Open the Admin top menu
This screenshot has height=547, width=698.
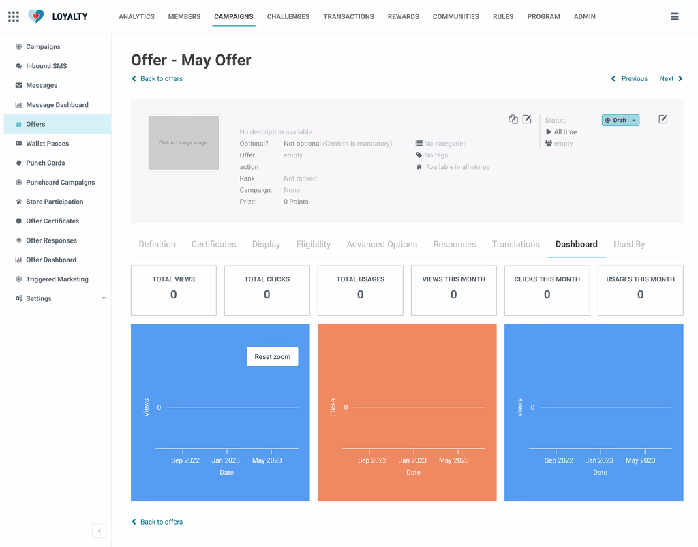coord(584,16)
